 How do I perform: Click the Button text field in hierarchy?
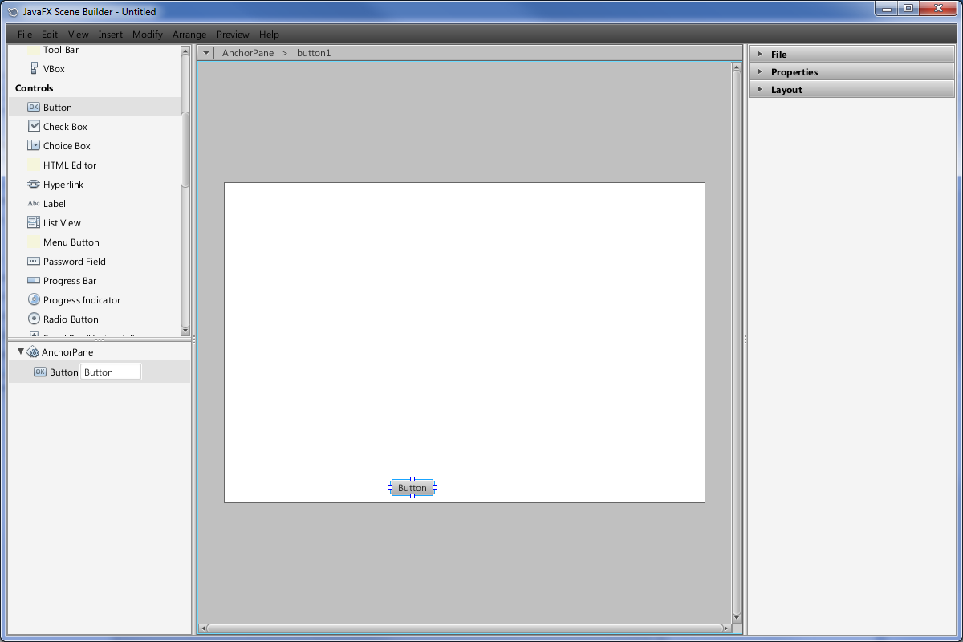(x=111, y=372)
